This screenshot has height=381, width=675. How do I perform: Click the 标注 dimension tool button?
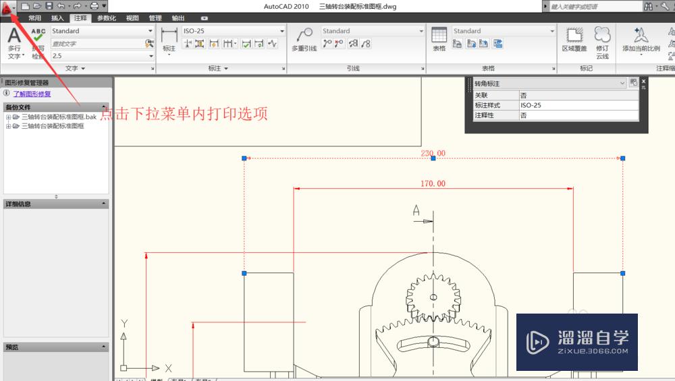[169, 41]
